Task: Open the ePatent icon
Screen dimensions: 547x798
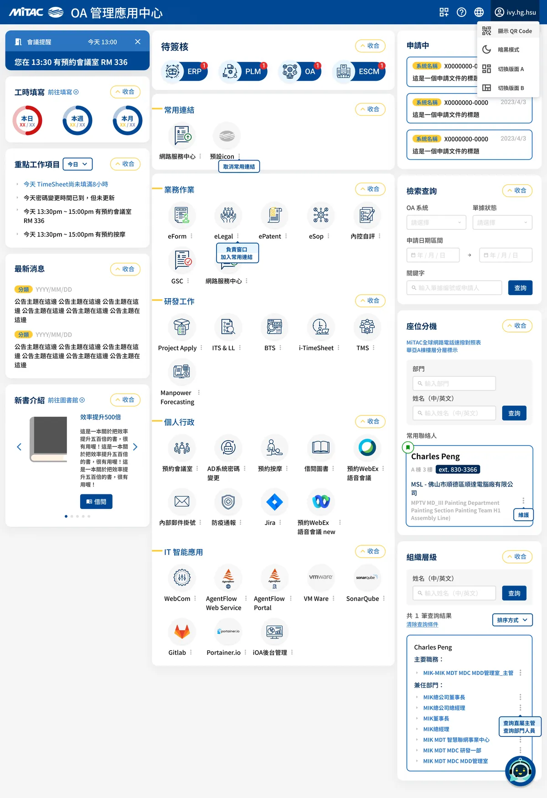Action: tap(274, 216)
